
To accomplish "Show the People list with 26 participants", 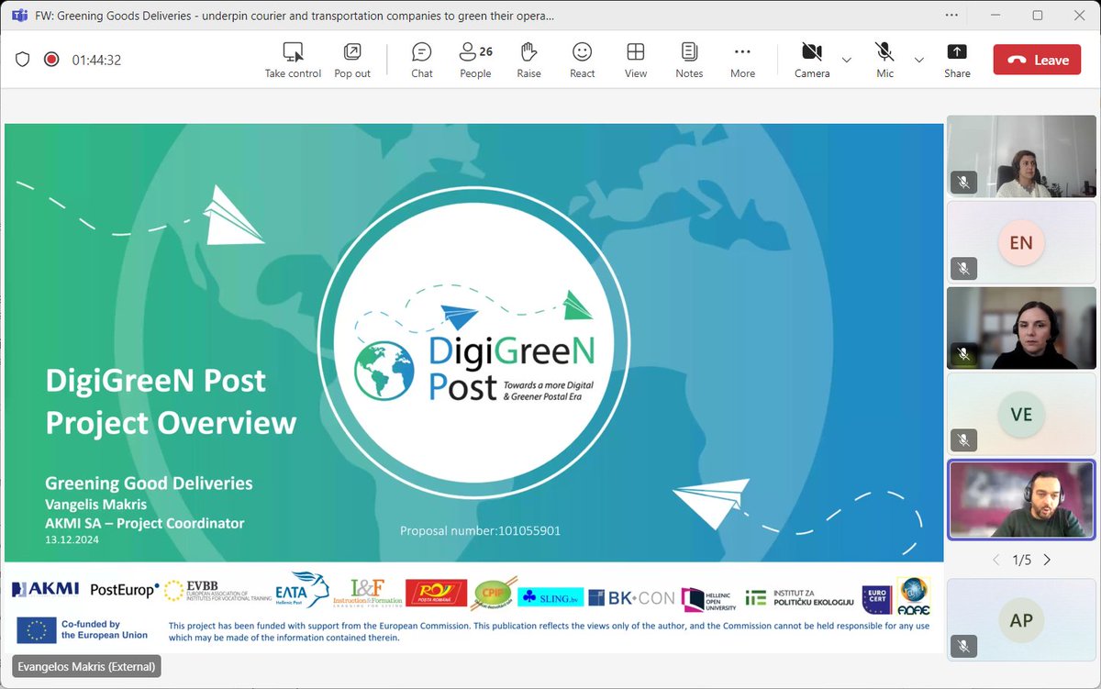I will 475,61.
